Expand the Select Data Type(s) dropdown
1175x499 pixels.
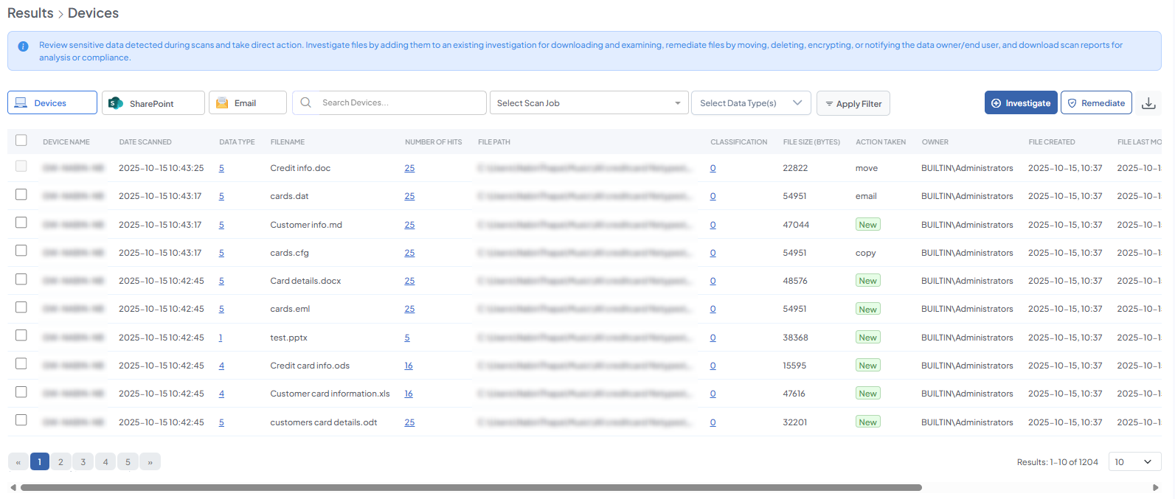click(750, 103)
